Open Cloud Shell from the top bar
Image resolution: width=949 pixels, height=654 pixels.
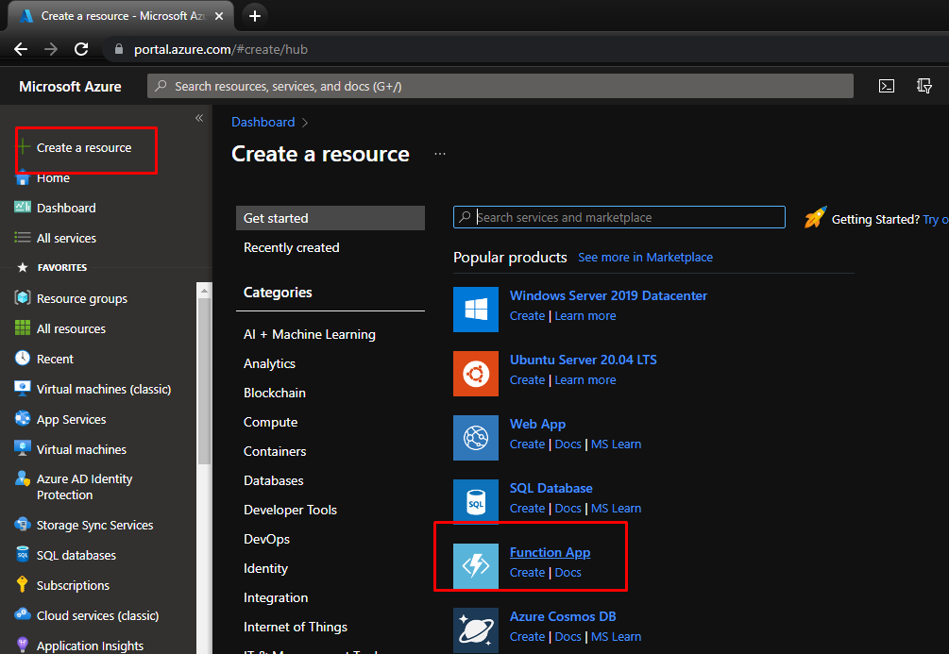click(887, 86)
